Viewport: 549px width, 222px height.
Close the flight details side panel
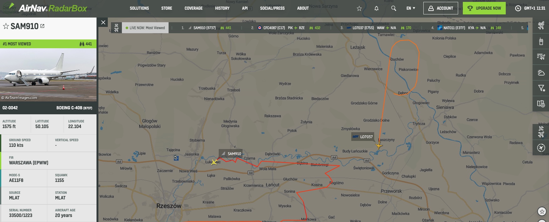[x=103, y=22]
